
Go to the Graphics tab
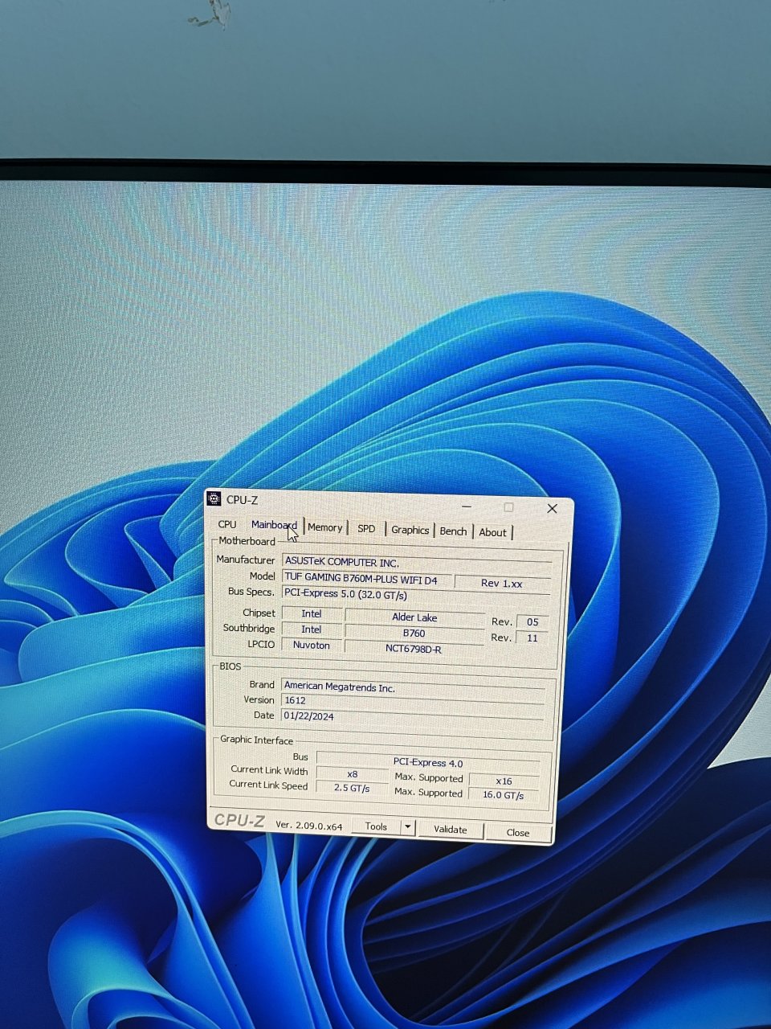pyautogui.click(x=410, y=530)
